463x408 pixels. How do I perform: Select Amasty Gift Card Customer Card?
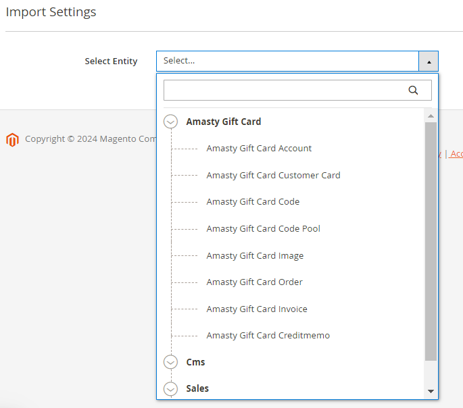coord(274,175)
